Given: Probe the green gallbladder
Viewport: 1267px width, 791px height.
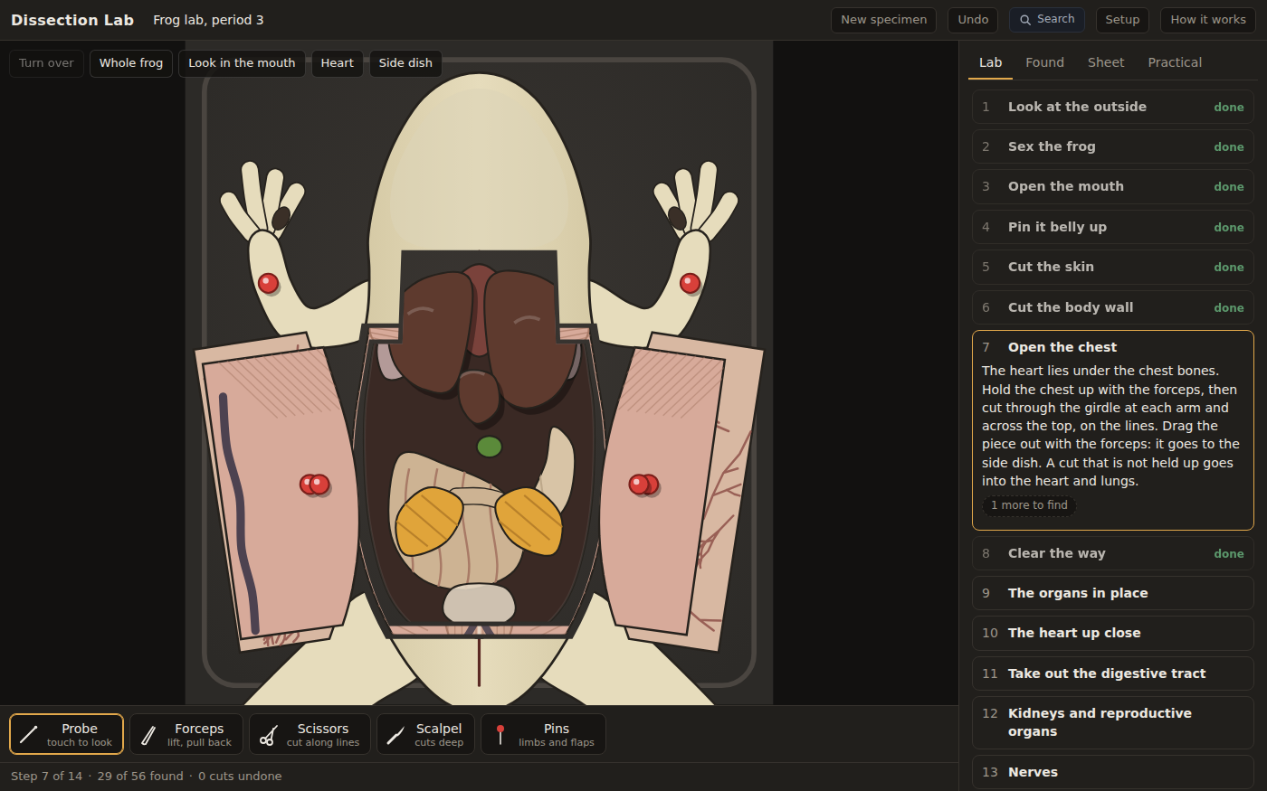Looking at the screenshot, I should 489,447.
